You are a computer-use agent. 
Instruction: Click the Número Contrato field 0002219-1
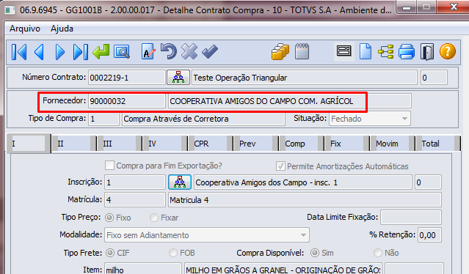tap(127, 78)
